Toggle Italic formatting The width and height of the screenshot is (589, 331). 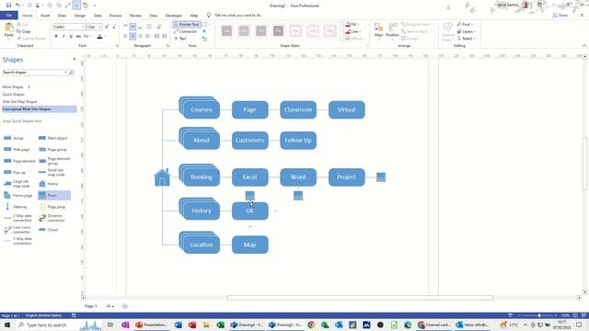point(64,37)
